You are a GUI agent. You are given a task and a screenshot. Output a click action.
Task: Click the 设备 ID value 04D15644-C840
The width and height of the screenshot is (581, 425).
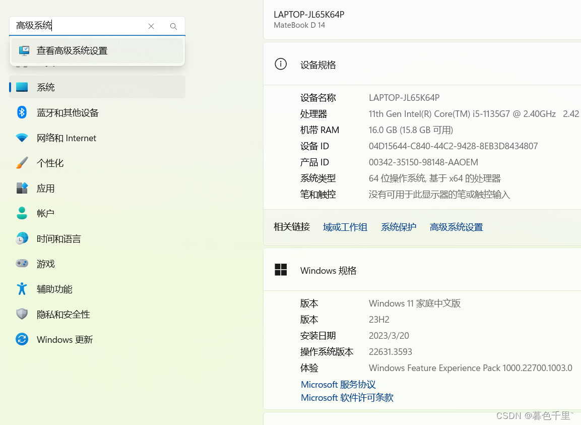coord(453,146)
